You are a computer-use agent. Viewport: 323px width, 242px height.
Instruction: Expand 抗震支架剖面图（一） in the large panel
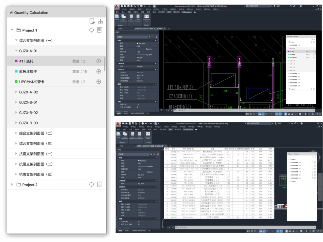coord(16,154)
